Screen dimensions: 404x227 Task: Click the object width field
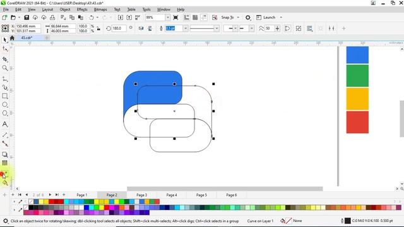(63, 26)
